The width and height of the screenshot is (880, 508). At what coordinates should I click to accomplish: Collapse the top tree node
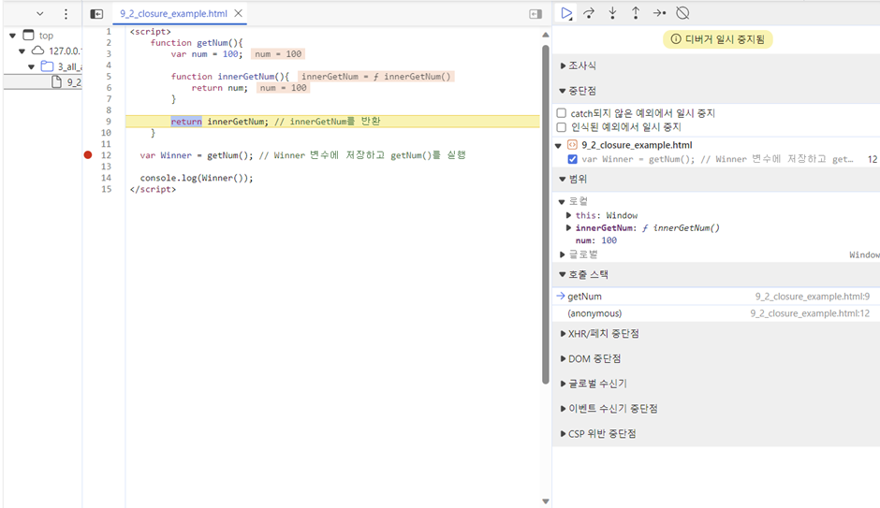tap(12, 36)
